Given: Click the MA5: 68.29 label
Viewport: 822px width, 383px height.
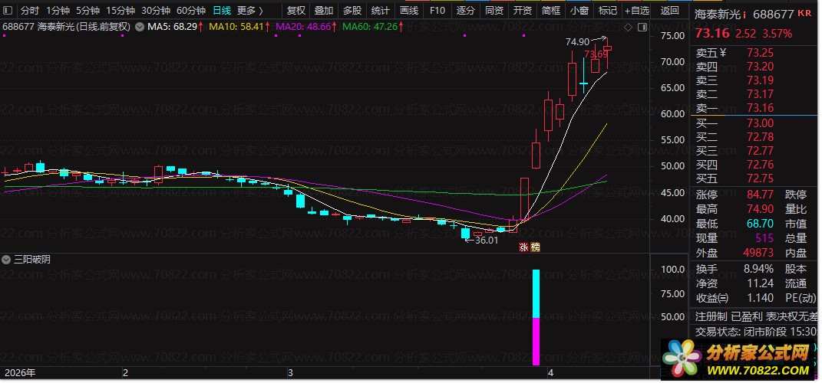Looking at the screenshot, I should [x=174, y=26].
